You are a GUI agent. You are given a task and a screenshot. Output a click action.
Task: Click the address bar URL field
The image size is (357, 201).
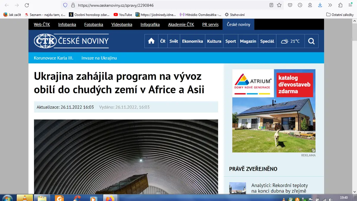click(x=173, y=5)
